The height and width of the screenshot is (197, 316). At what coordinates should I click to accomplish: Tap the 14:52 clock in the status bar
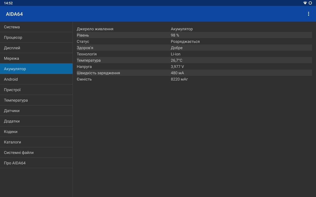[8, 3]
